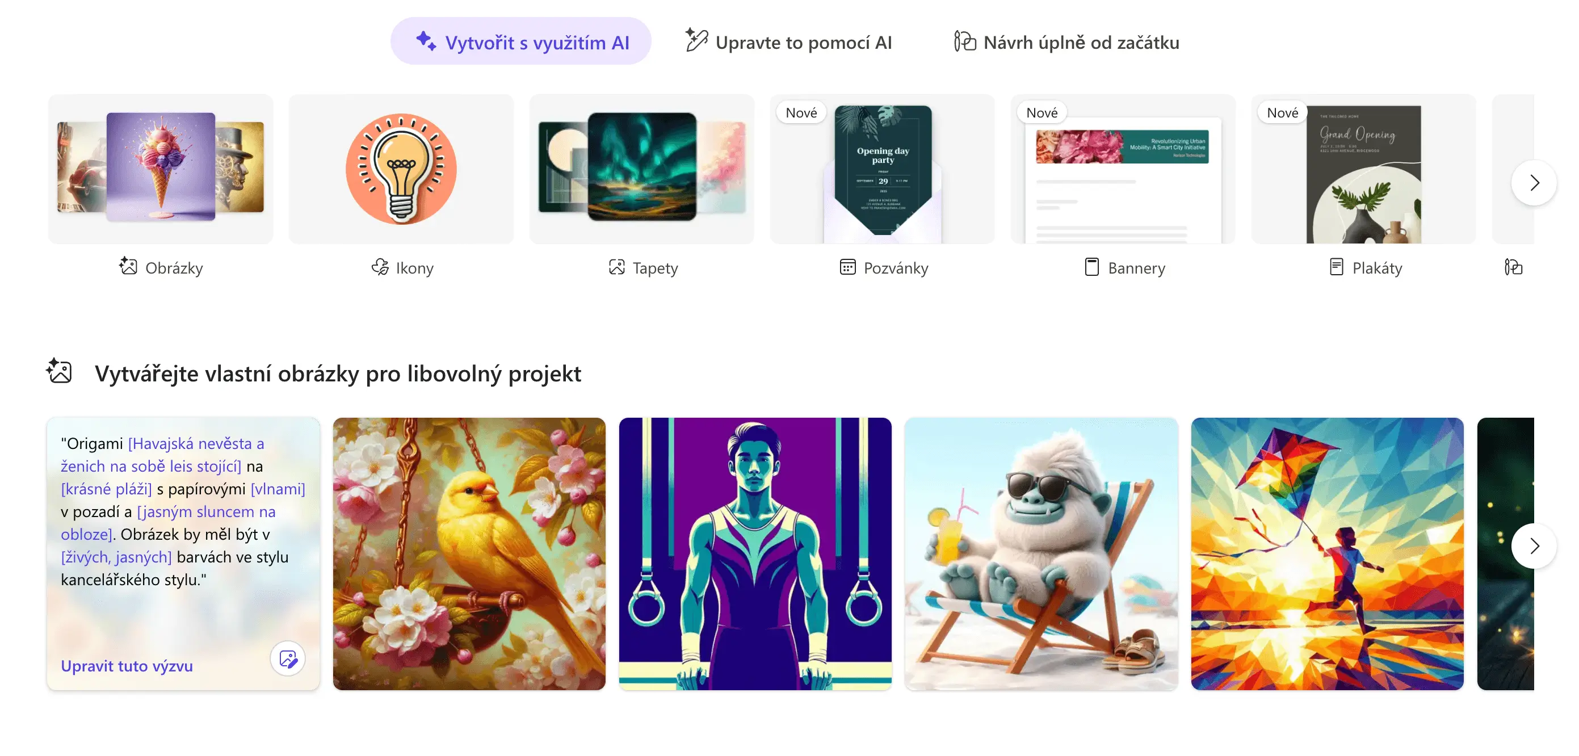This screenshot has height=756, width=1579.
Task: Open the Obrázky image category icon
Action: pyautogui.click(x=128, y=267)
